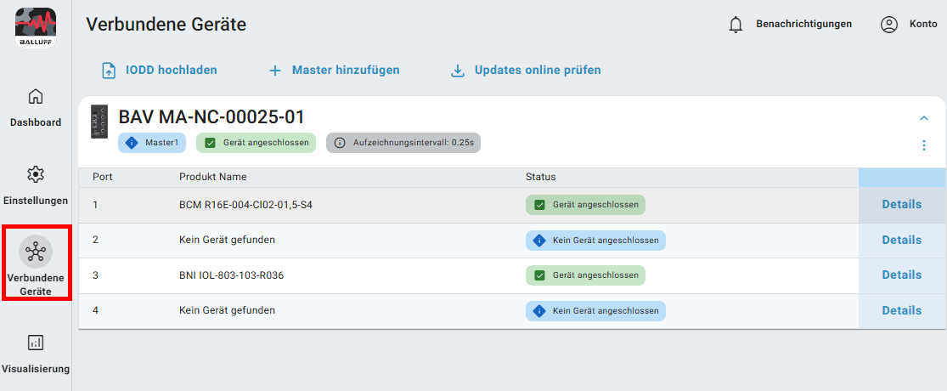Open Details for port 1

click(x=901, y=205)
